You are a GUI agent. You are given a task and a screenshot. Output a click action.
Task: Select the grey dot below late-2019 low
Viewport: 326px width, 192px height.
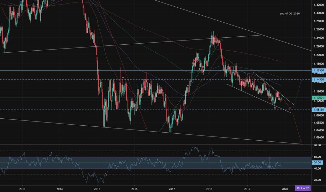[275, 108]
